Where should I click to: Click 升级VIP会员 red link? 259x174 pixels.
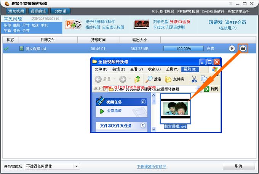coord(180,22)
